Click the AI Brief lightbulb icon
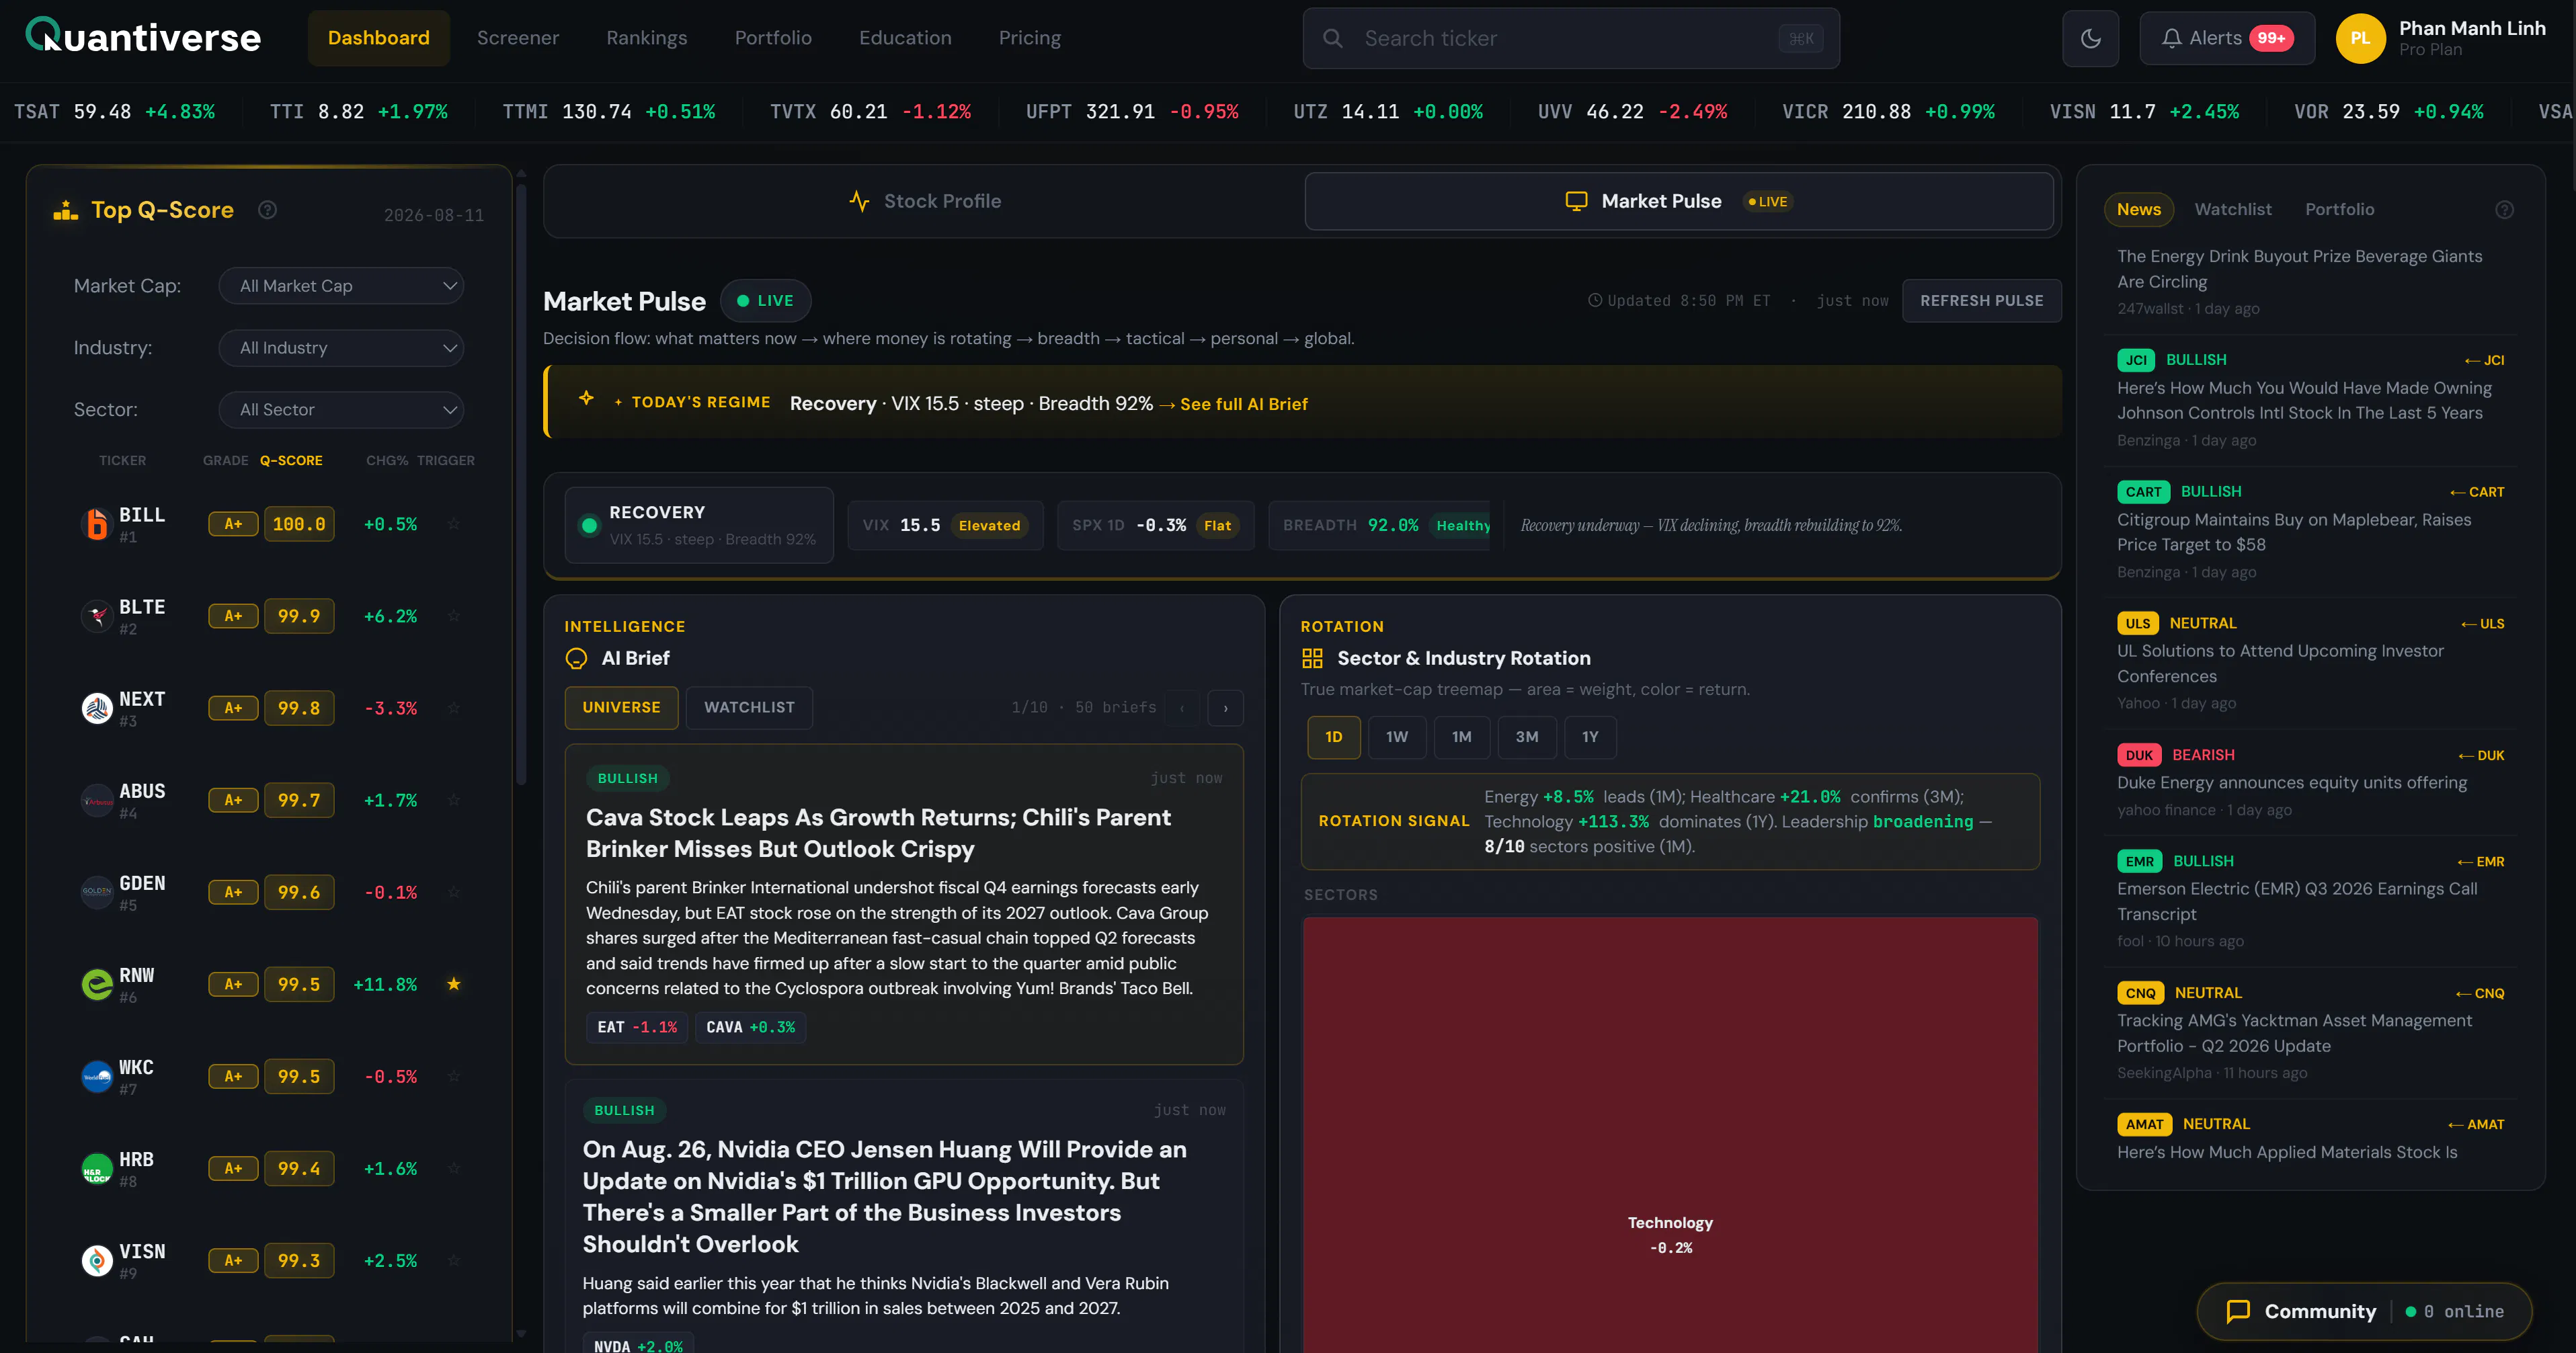Viewport: 2576px width, 1353px height. (x=577, y=658)
